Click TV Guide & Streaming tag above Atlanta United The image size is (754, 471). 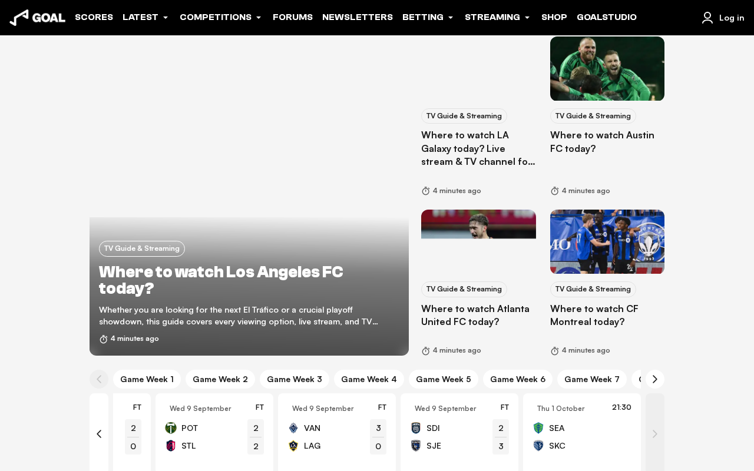pos(464,289)
